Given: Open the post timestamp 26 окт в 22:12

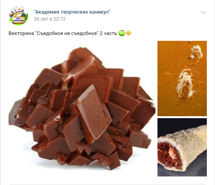Looking at the screenshot, I should 50,19.
